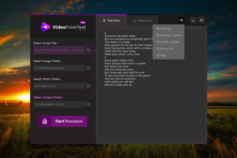Click the line 'Make your dream come true'
237x158 pixels.
122,54
